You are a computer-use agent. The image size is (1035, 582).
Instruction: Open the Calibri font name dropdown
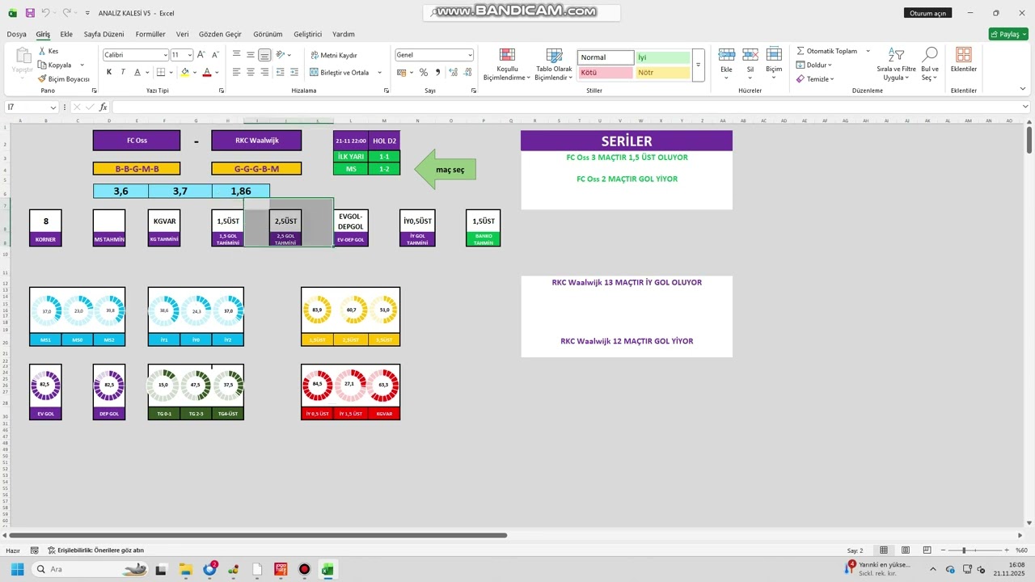click(x=164, y=55)
